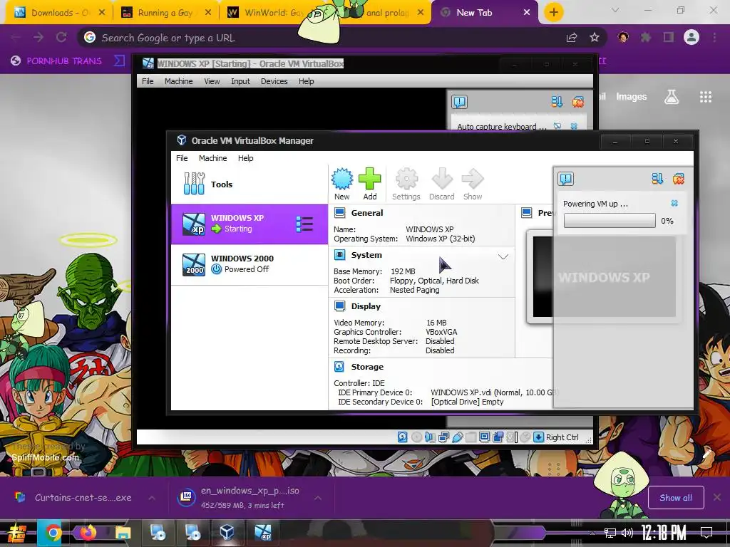Dismiss Auto capture keyboard notification

[574, 126]
